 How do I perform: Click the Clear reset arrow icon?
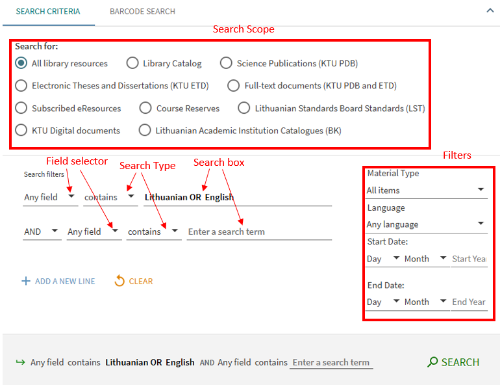(119, 281)
